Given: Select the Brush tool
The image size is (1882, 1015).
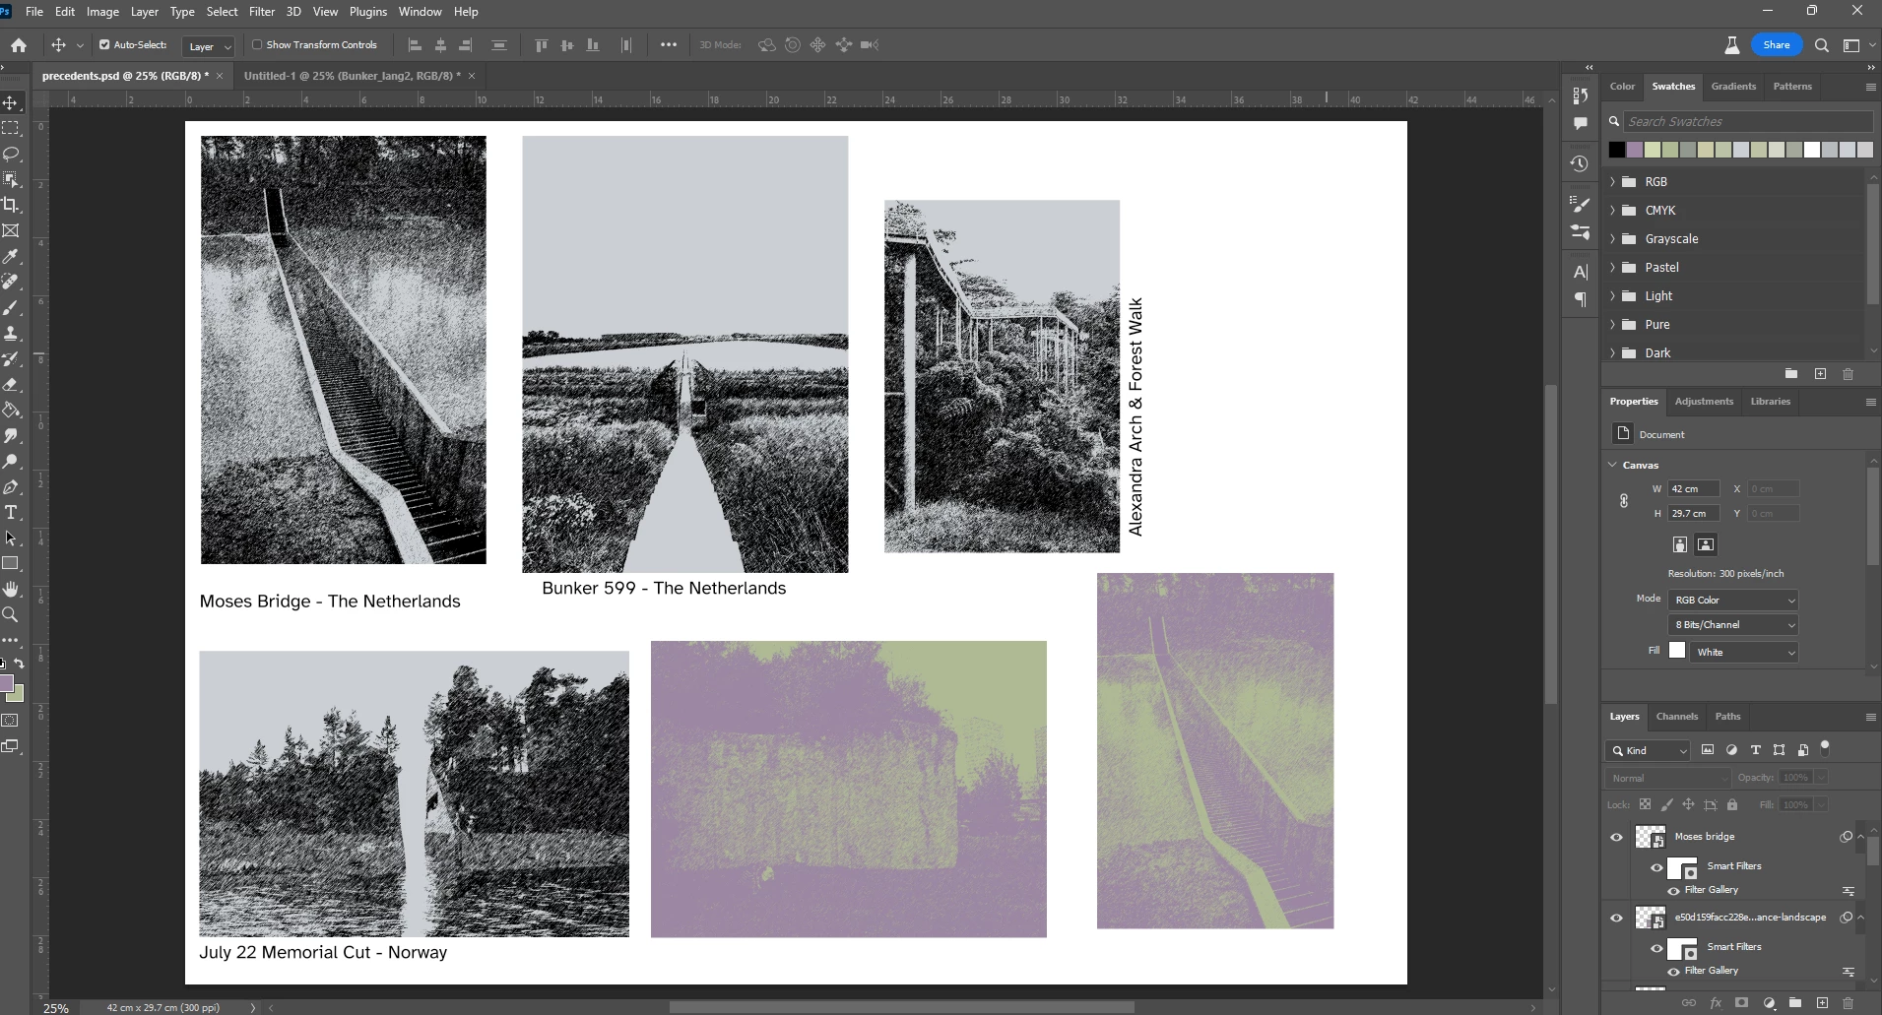Looking at the screenshot, I should [x=11, y=307].
